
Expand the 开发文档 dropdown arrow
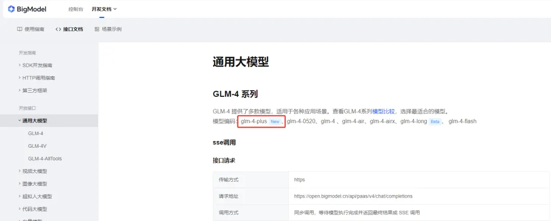pyautogui.click(x=115, y=9)
